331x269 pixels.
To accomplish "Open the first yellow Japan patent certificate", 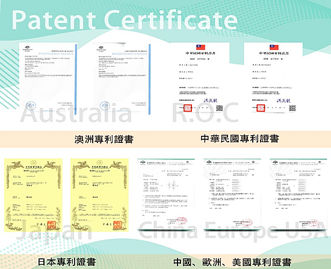I will [33, 195].
